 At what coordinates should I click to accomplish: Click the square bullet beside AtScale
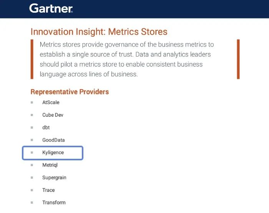click(32, 103)
